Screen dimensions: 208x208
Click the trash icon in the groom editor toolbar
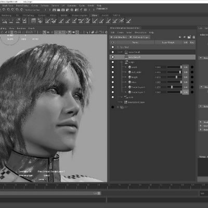193,37
